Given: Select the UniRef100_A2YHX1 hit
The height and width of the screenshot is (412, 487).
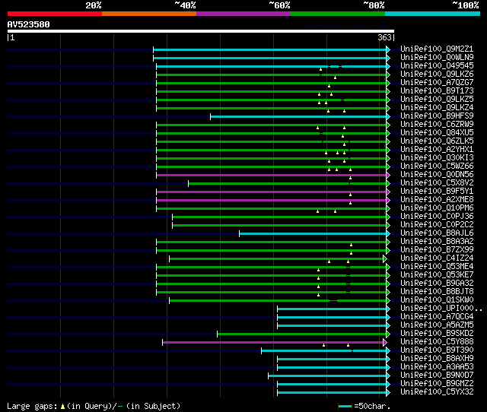Looking at the screenshot, I should [437, 150].
